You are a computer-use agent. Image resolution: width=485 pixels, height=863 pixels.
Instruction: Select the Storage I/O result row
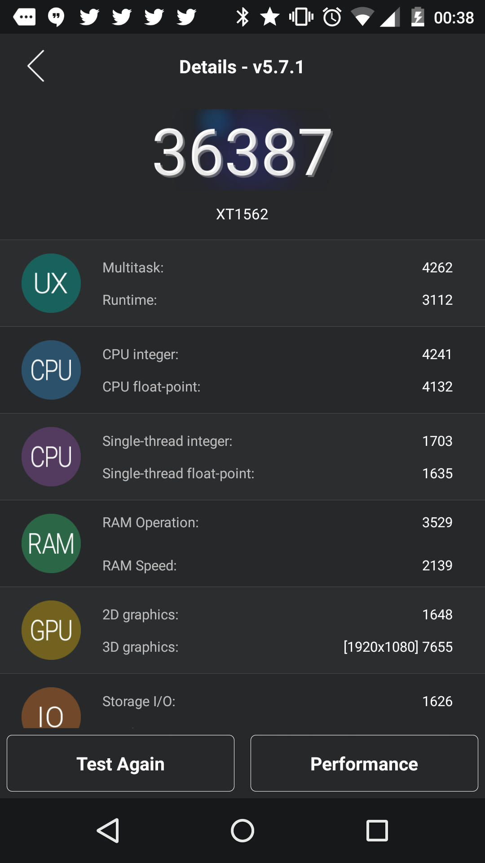(277, 701)
